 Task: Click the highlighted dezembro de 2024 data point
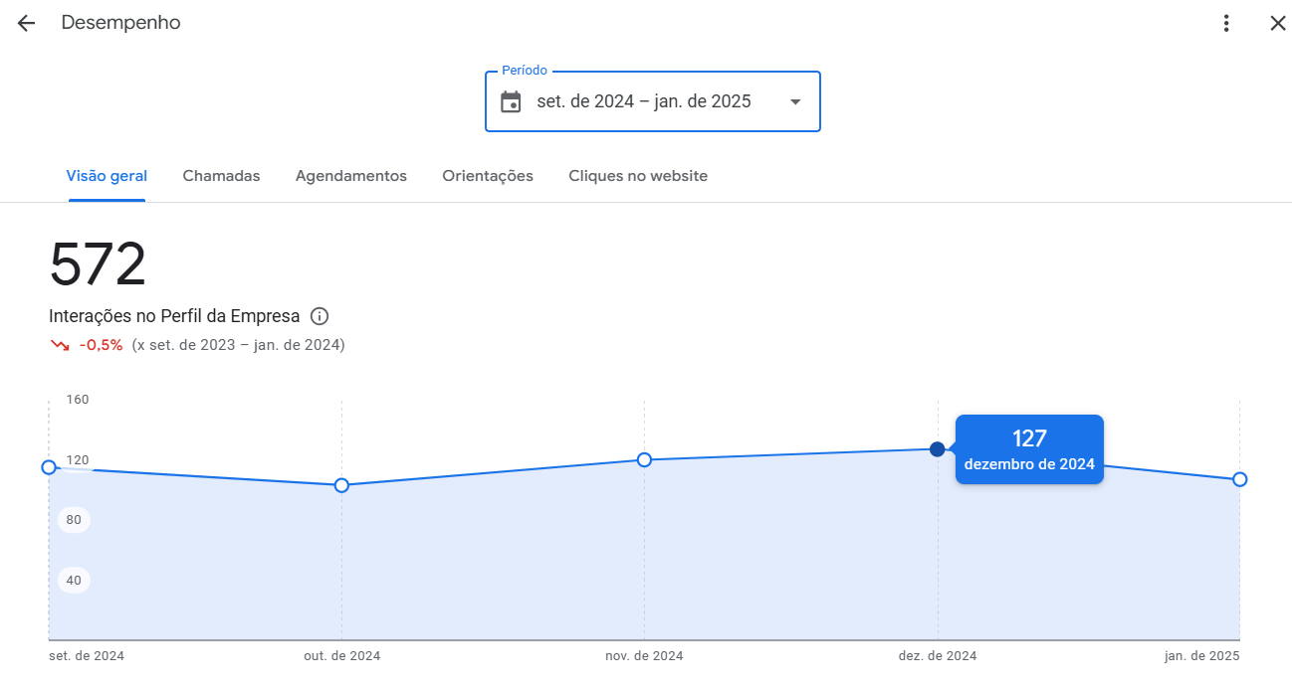[x=937, y=449]
